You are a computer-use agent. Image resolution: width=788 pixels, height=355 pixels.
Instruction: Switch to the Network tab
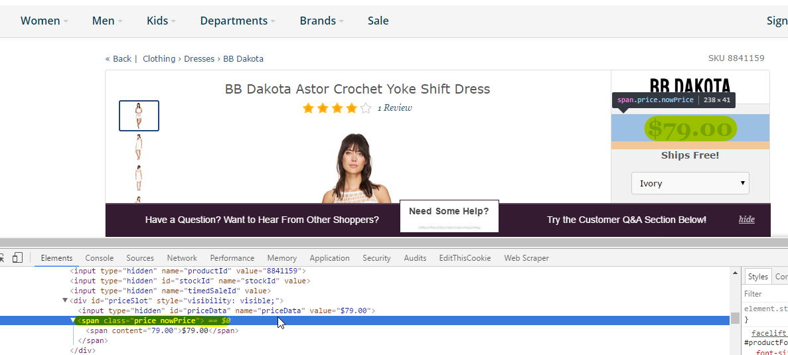click(182, 258)
